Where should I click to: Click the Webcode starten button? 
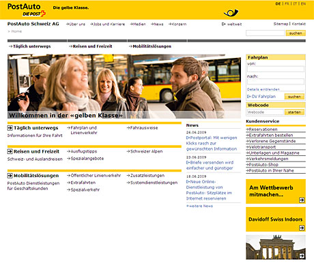coord(294,112)
